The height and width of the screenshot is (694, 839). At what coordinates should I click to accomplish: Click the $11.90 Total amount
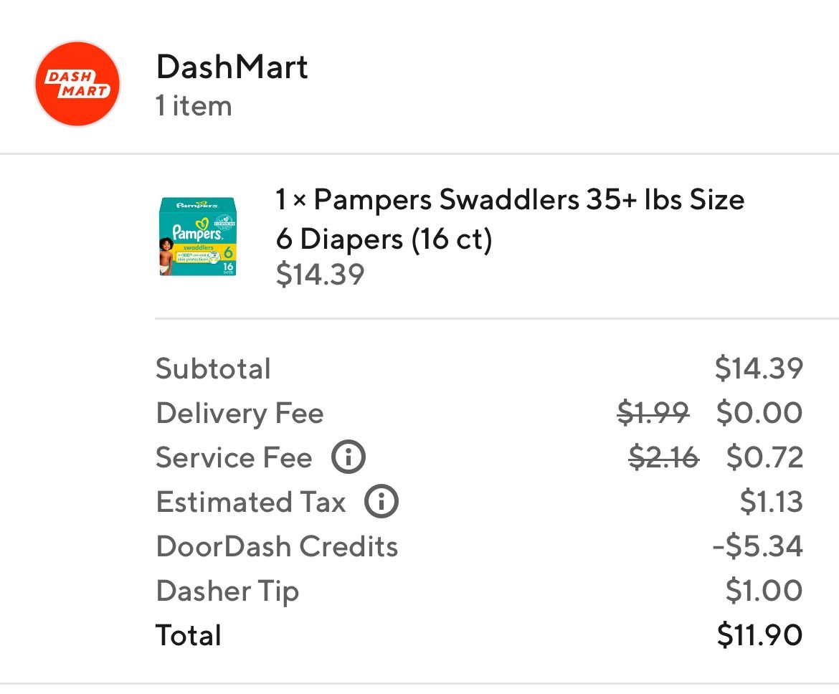[x=759, y=635]
